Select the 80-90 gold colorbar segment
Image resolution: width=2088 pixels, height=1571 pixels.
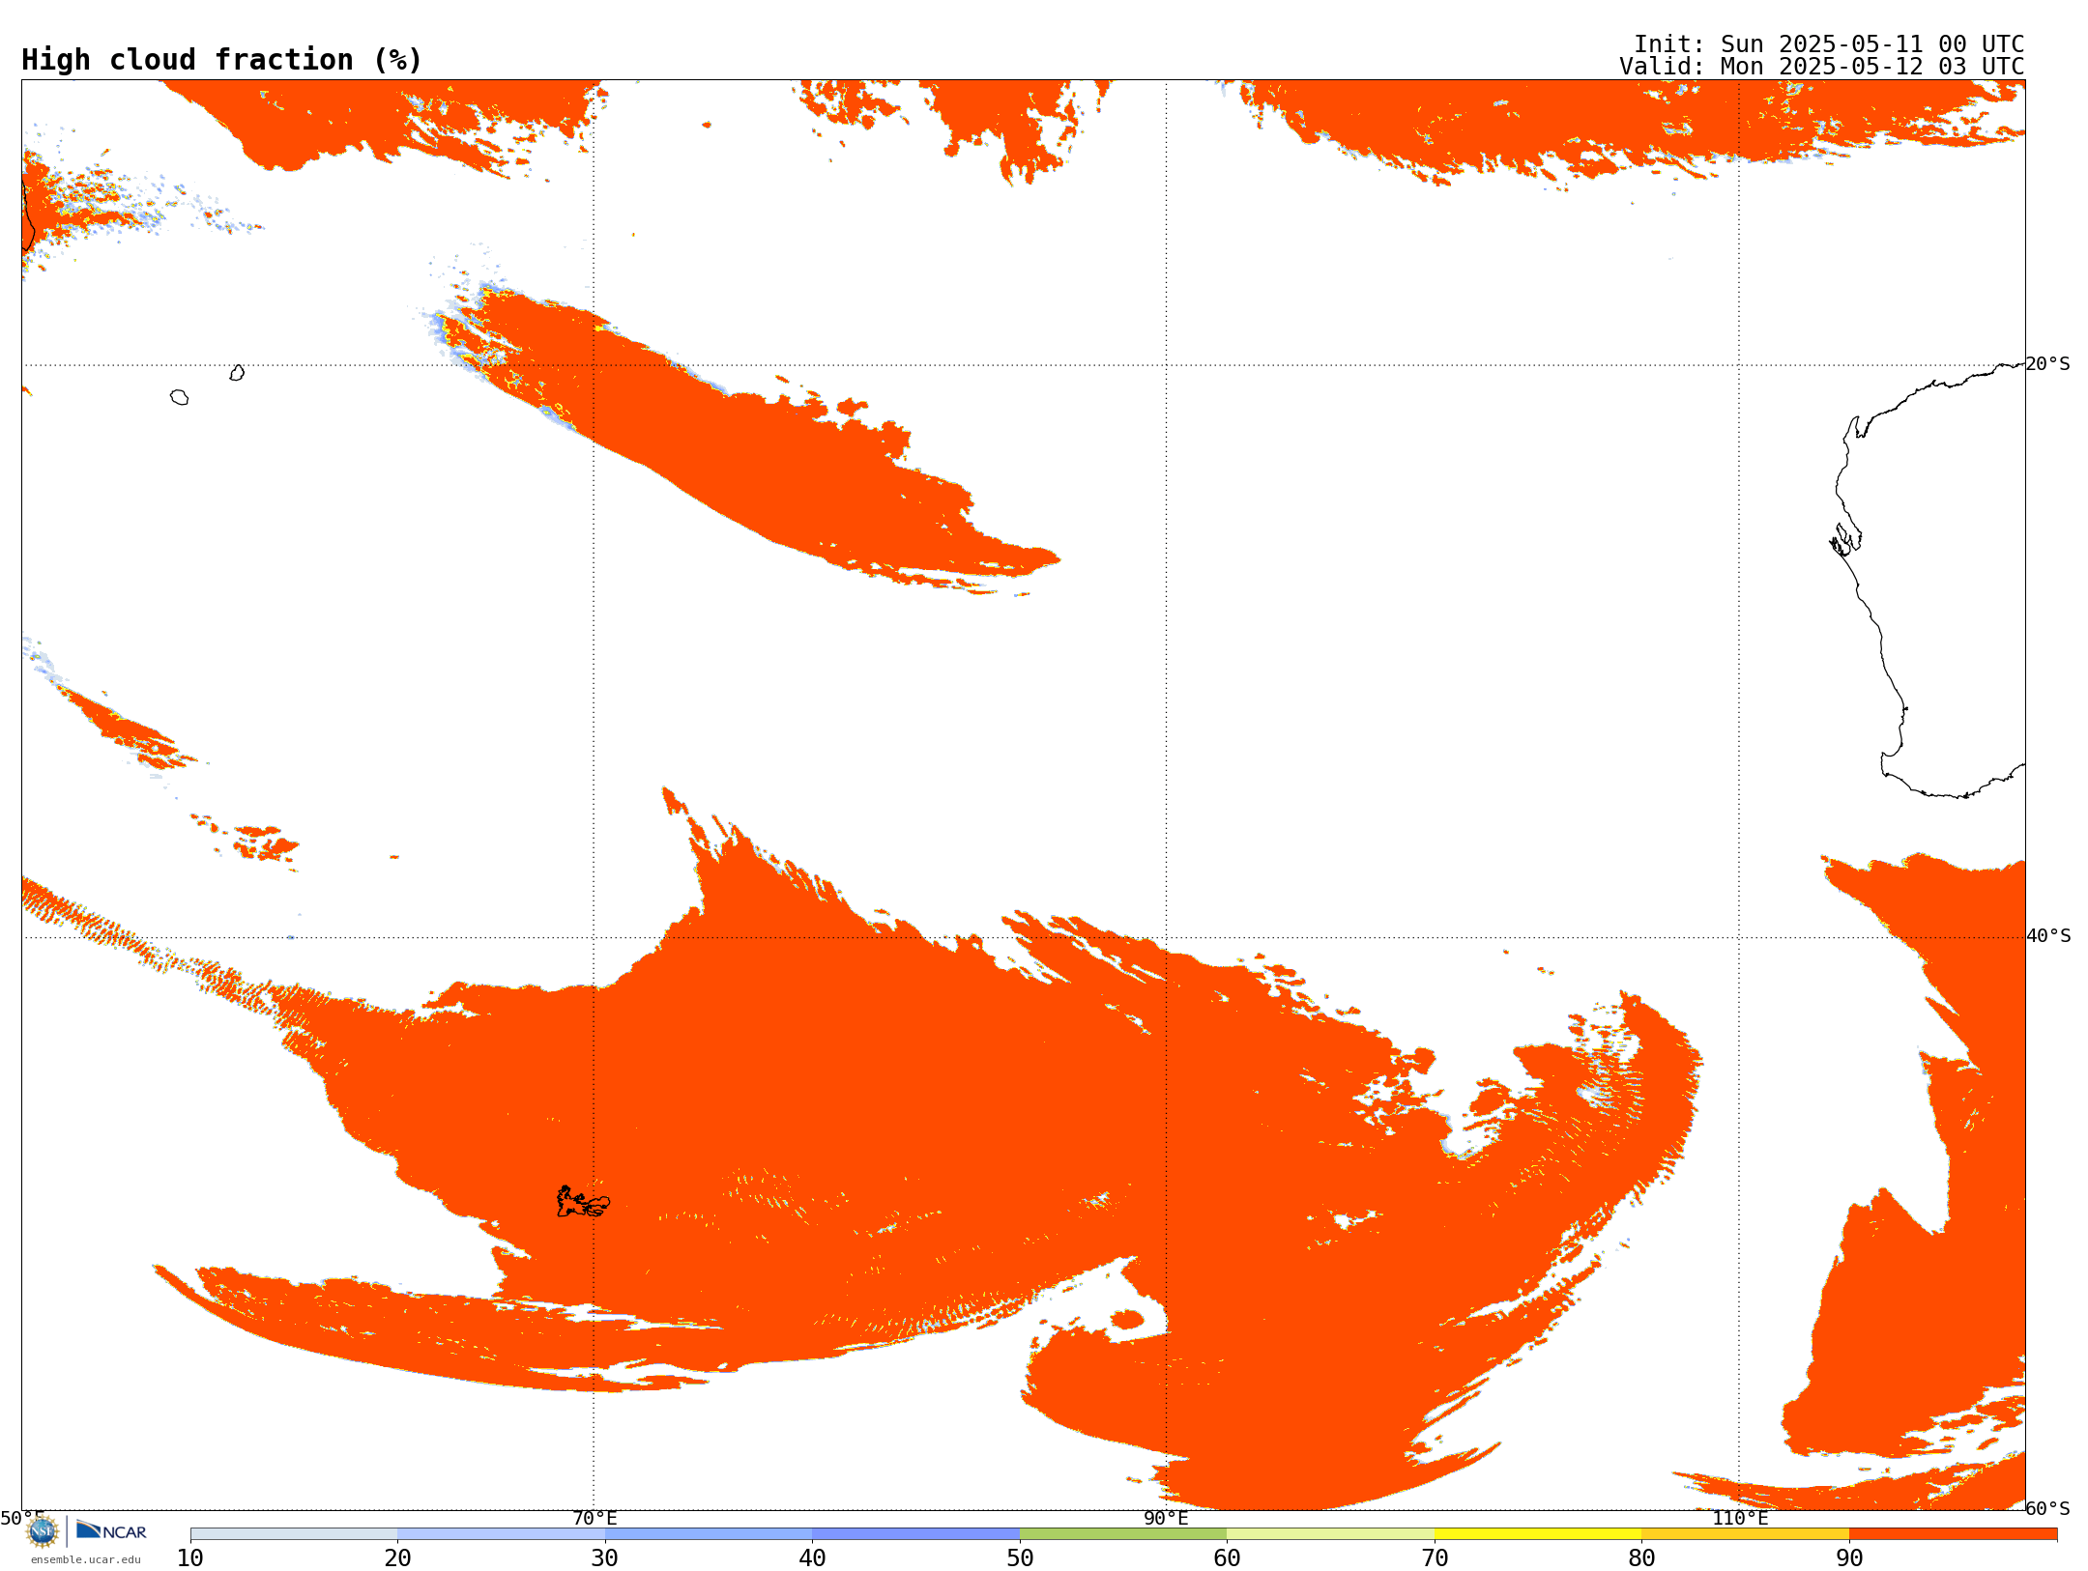point(1745,1533)
